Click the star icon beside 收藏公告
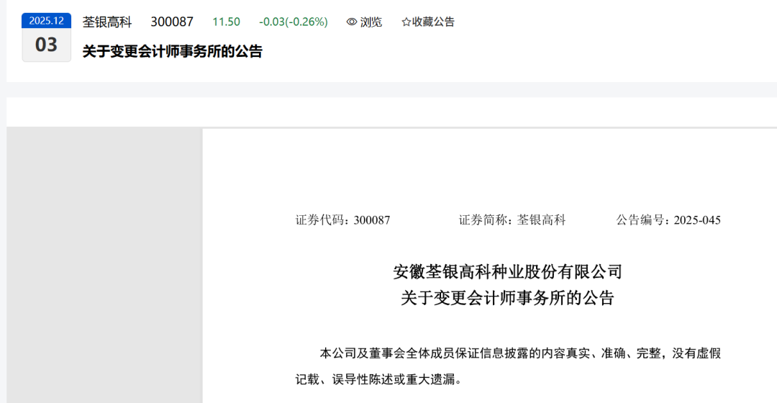 point(406,22)
